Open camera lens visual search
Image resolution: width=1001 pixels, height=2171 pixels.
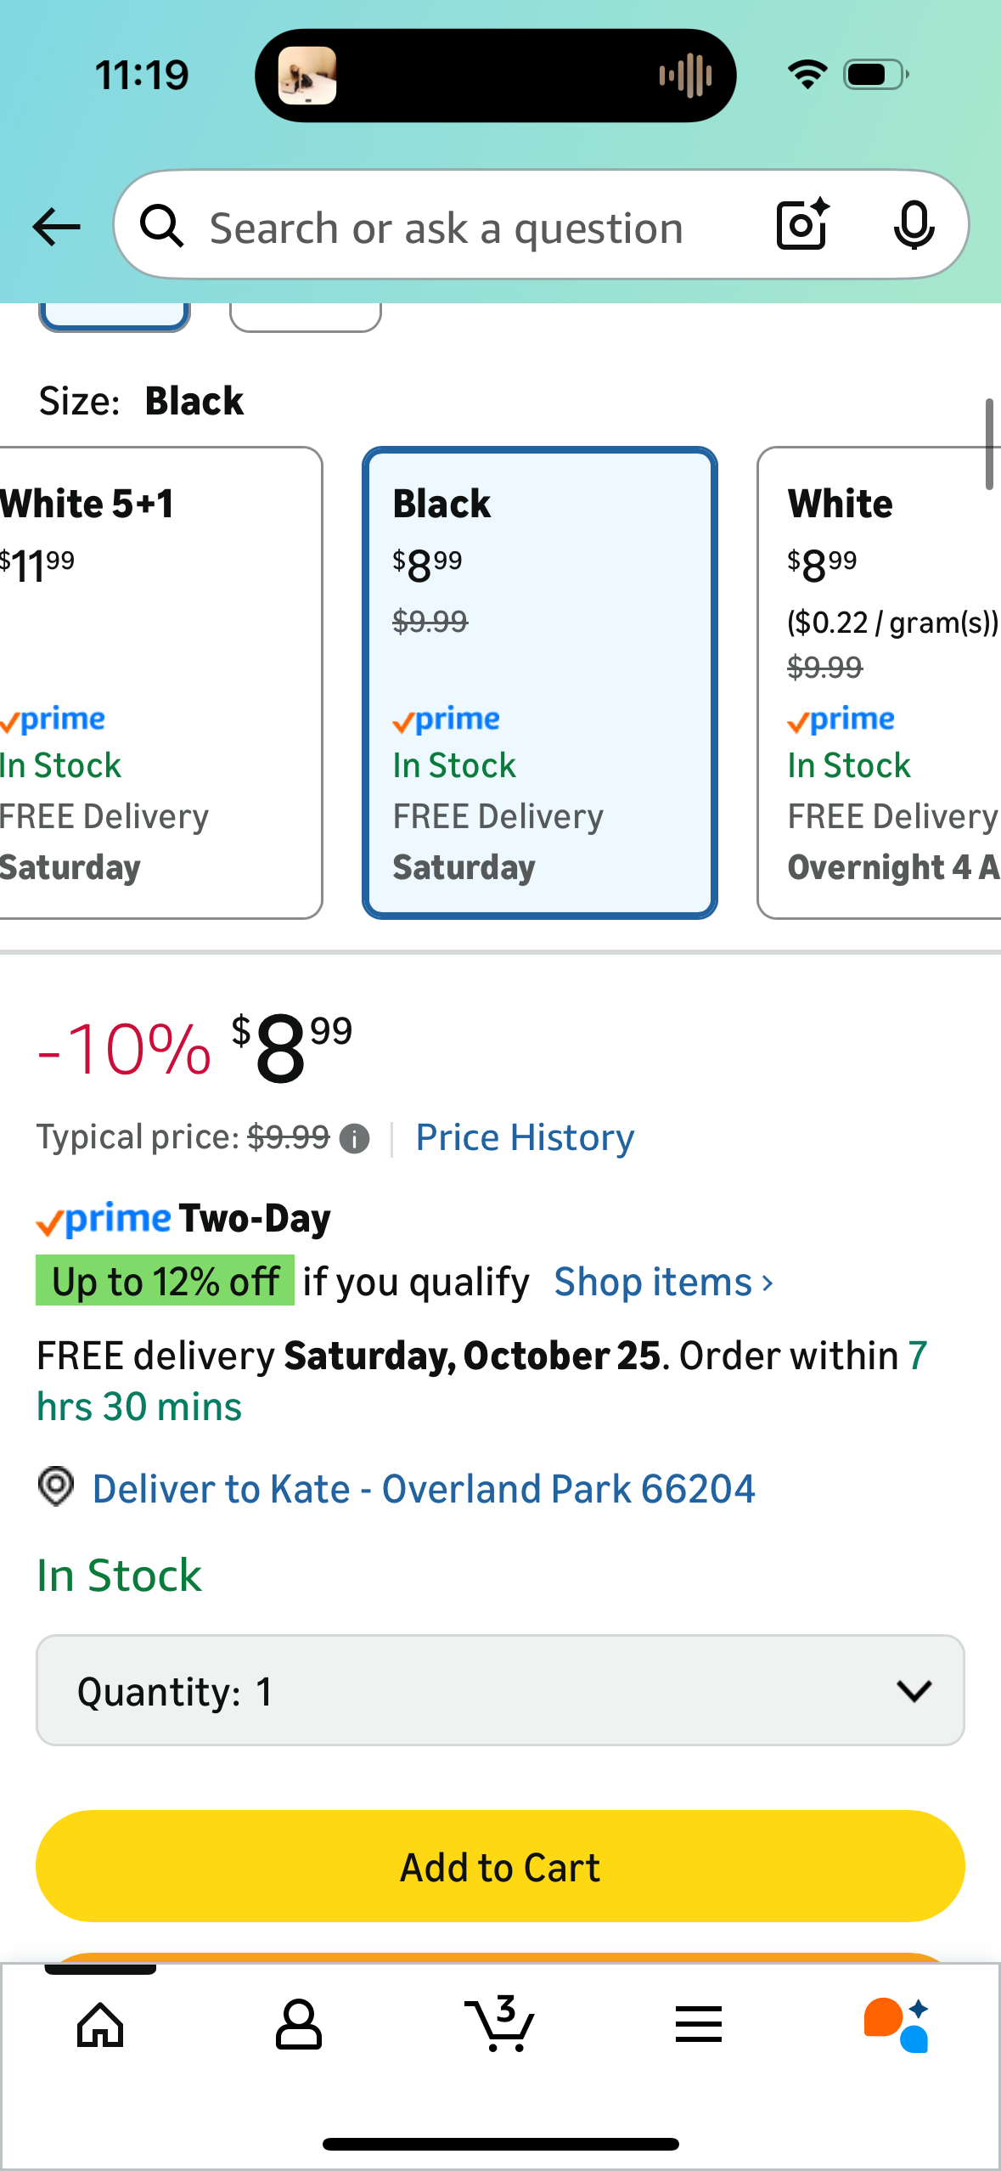pos(801,225)
